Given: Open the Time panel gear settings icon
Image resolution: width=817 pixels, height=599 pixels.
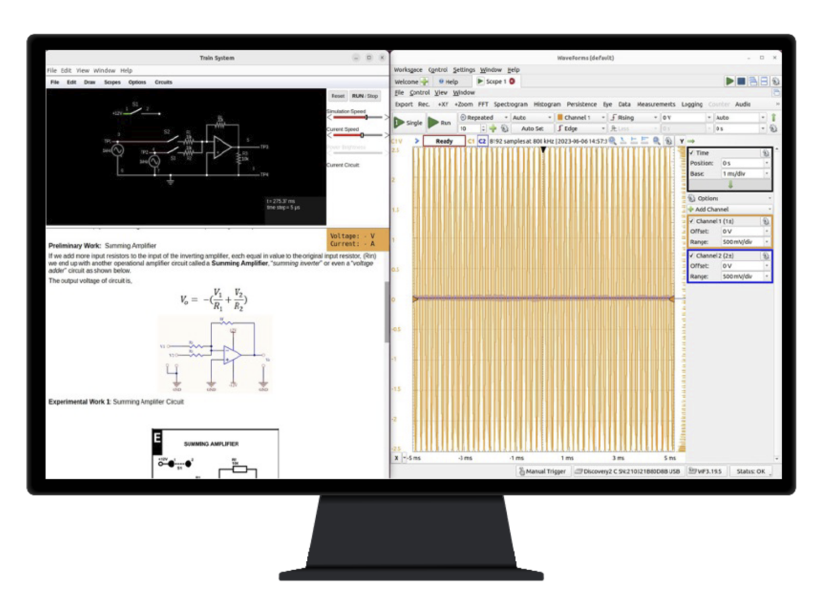Looking at the screenshot, I should point(765,152).
